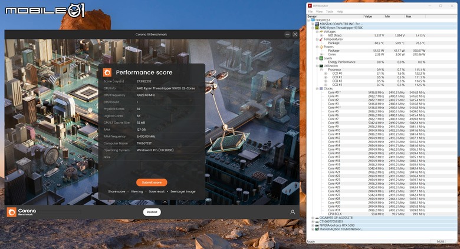
Task: Expand the NVIDIA GeForce RTX 5090 node
Action: click(313, 225)
